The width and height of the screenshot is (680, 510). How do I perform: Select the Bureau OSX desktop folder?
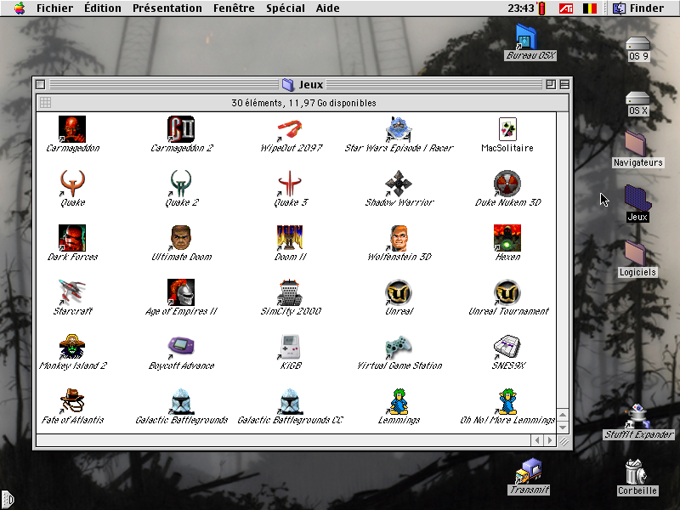(x=526, y=37)
